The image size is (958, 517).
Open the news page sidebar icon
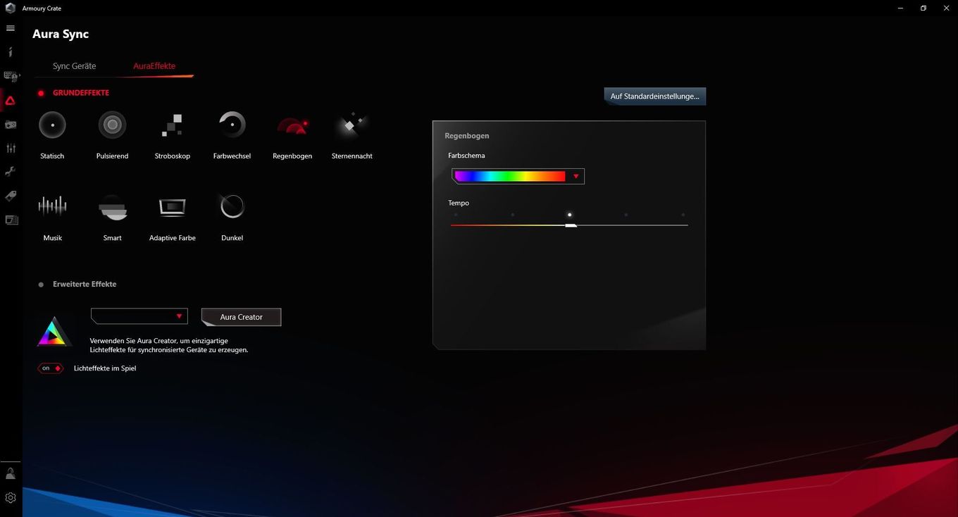(11, 220)
